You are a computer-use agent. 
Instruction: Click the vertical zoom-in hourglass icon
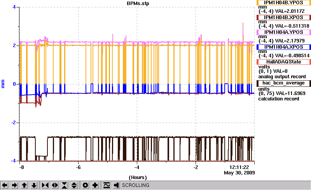pos(65,185)
